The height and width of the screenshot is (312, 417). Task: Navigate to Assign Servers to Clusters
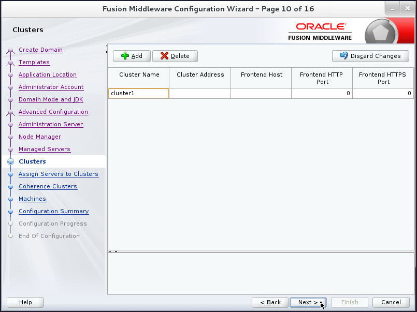[58, 174]
